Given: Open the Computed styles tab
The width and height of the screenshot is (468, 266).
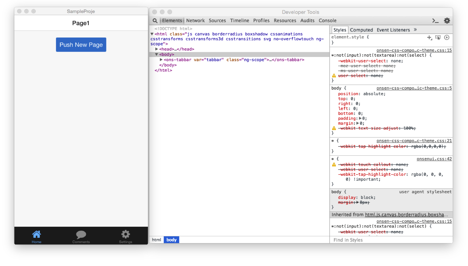Looking at the screenshot, I should 361,30.
